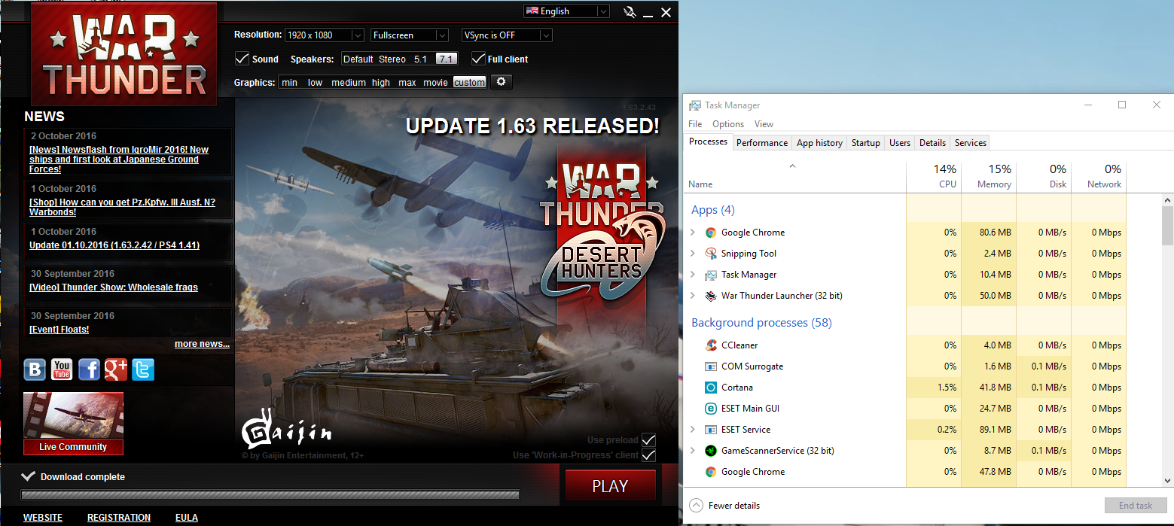This screenshot has width=1174, height=526.
Task: Expand the ESET Service process row
Action: tap(693, 430)
